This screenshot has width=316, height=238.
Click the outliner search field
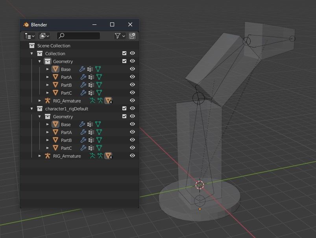[79, 36]
